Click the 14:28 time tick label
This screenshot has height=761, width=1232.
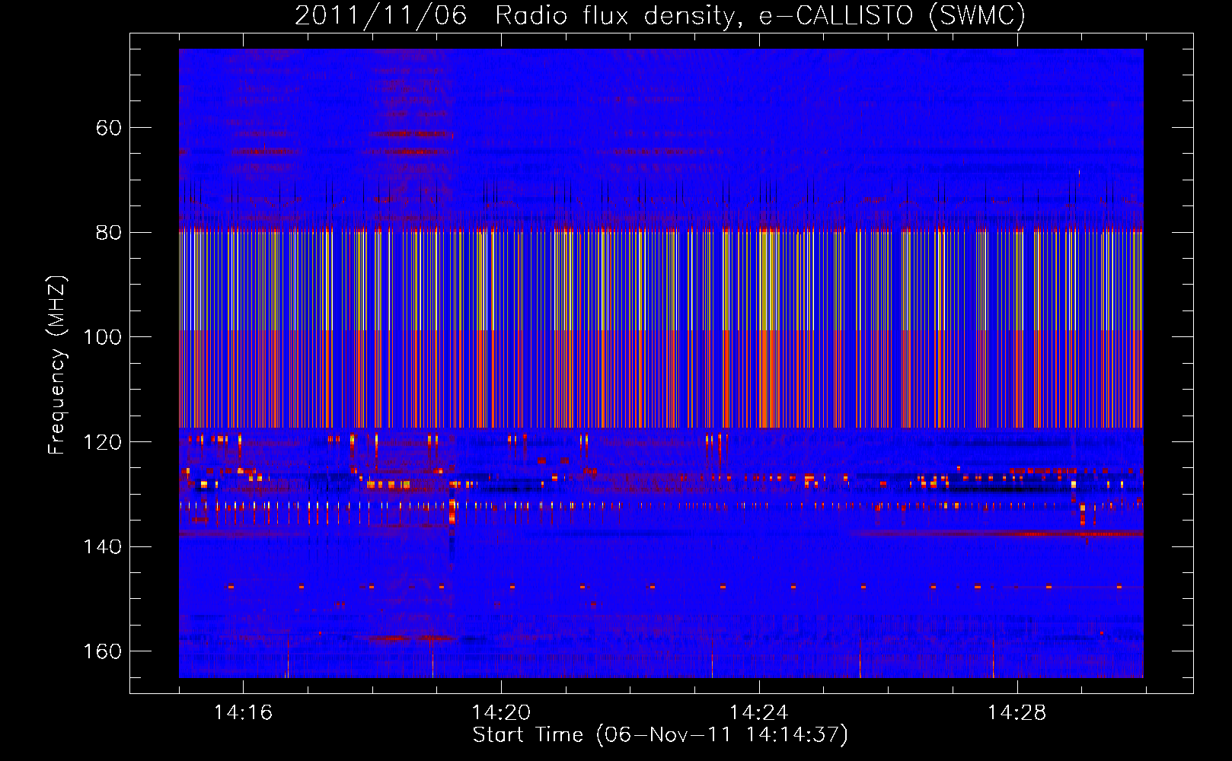[x=1017, y=713]
